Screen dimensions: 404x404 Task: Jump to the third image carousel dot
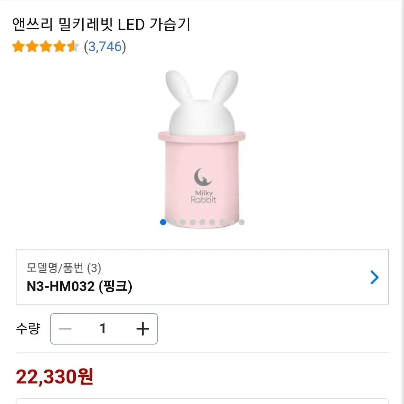pyautogui.click(x=183, y=222)
